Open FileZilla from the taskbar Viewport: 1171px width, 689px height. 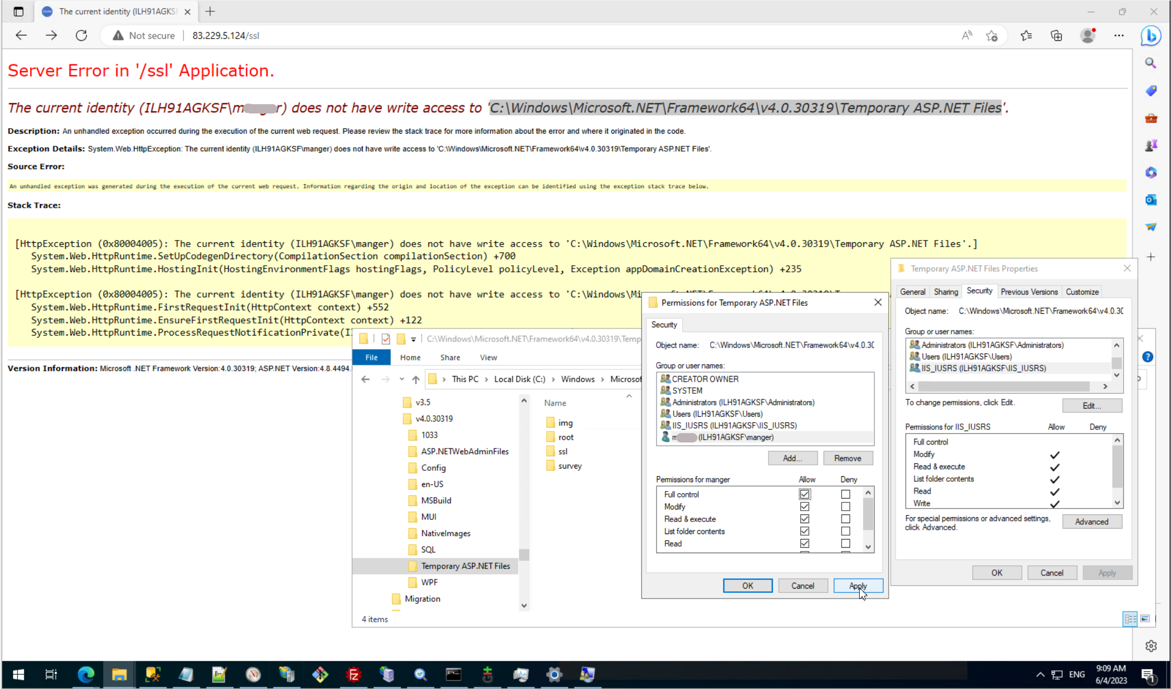(x=353, y=675)
